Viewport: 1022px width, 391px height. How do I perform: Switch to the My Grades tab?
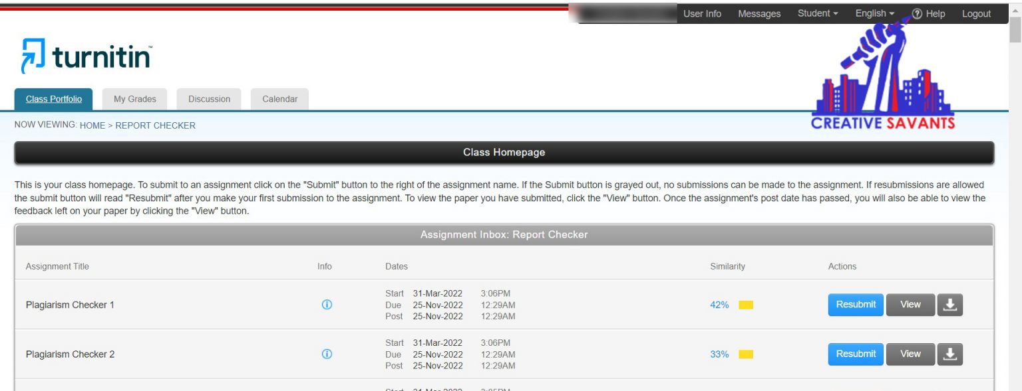pyautogui.click(x=134, y=99)
